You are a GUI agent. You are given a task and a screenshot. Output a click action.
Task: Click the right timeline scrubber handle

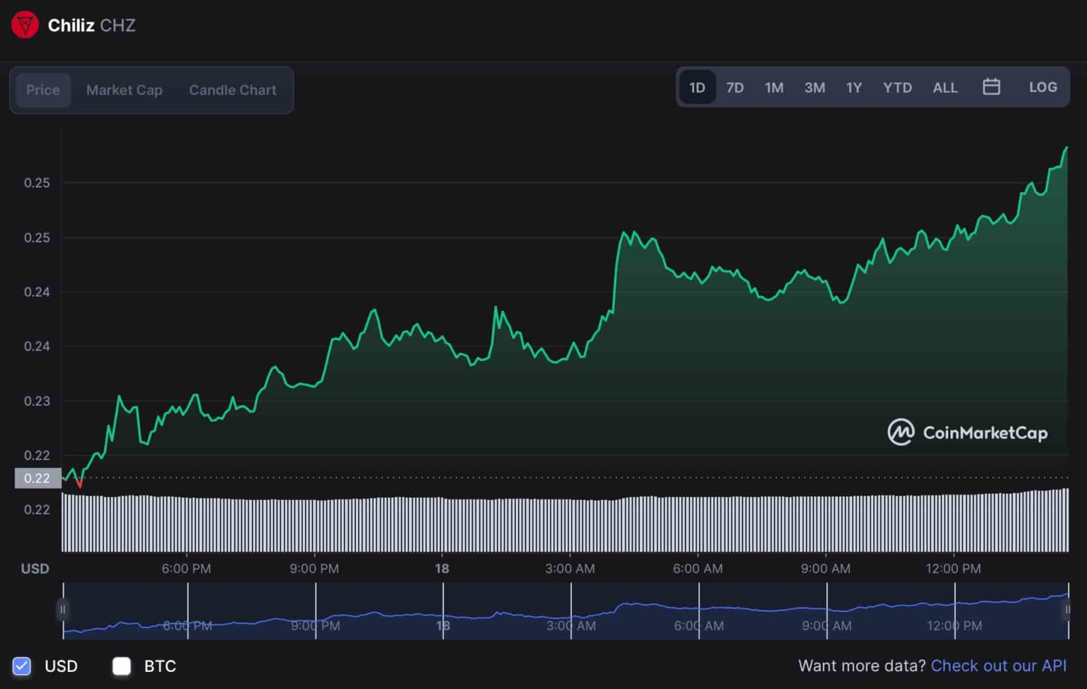coord(1067,609)
